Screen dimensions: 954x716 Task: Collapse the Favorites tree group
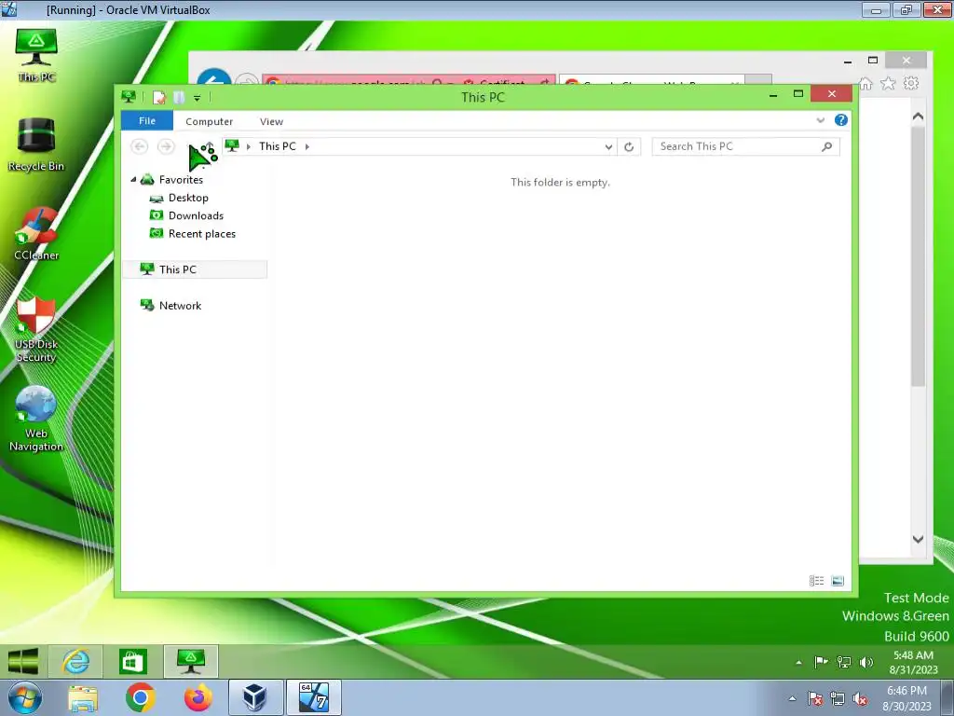133,180
